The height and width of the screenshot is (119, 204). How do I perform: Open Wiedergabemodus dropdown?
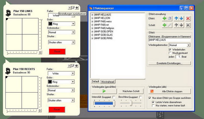[188, 45]
